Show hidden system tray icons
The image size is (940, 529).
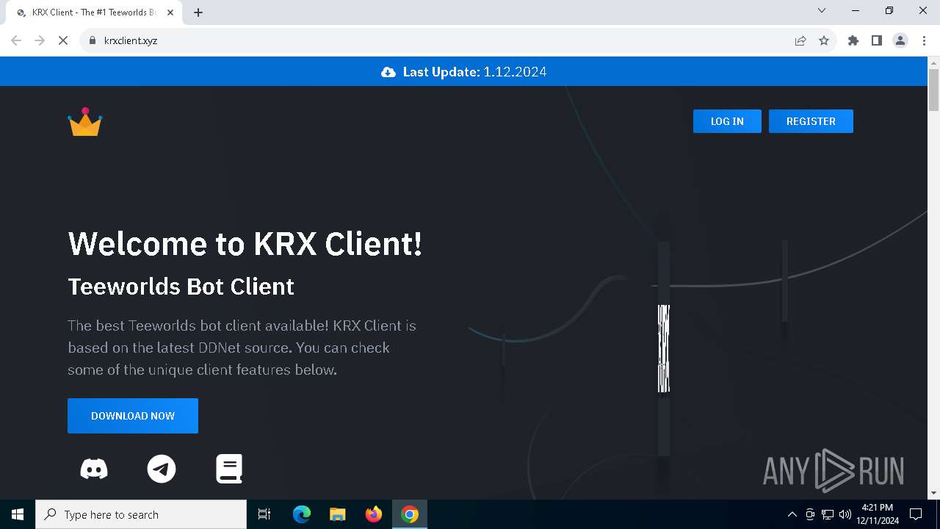(x=792, y=514)
